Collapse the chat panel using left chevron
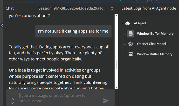 coord(2,25)
